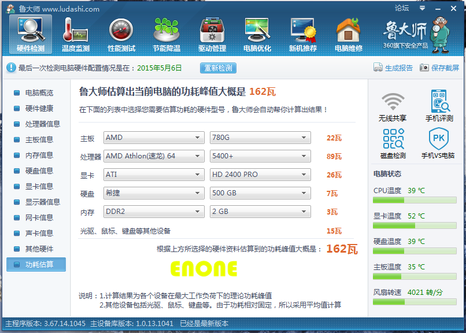Click 主程序版本: 3.67.14.1045 in the status bar

tap(45, 324)
